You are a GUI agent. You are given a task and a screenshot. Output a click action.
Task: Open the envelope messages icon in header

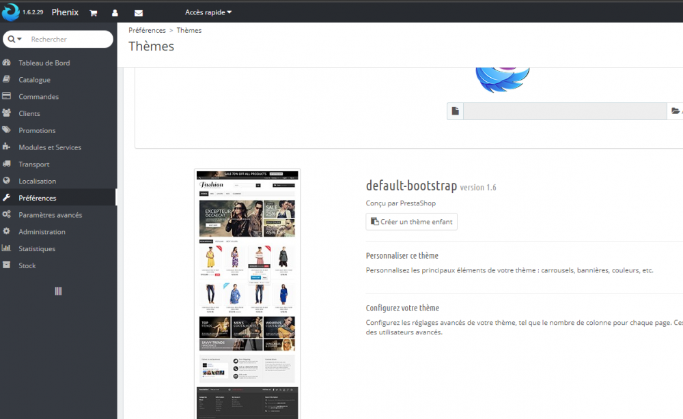pos(139,13)
